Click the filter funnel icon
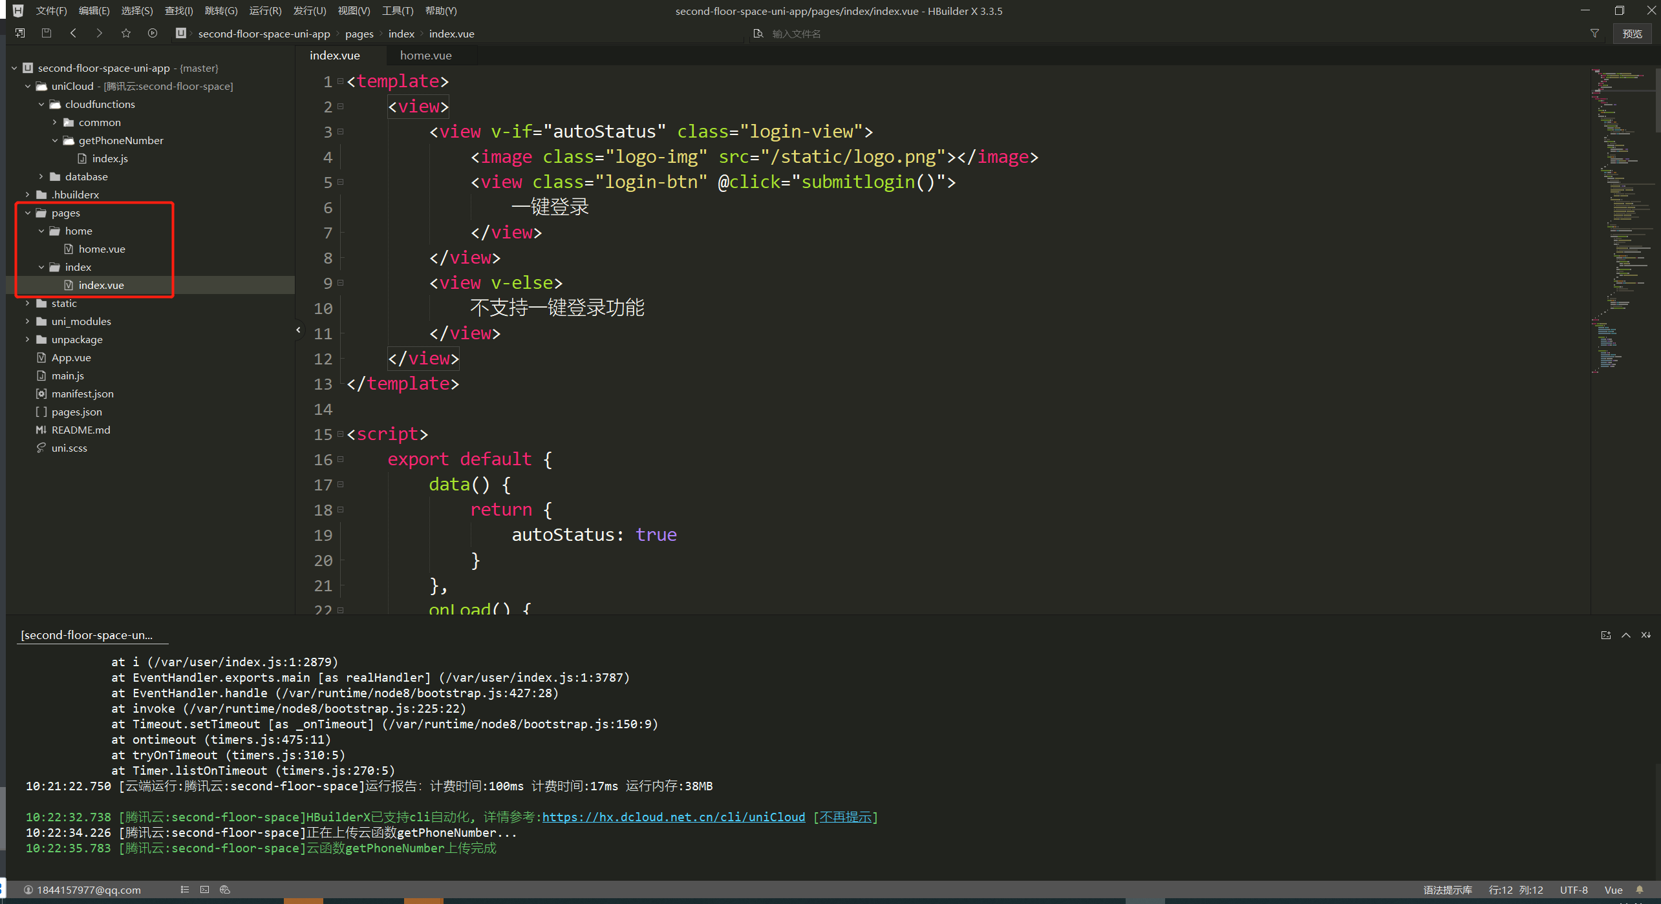This screenshot has width=1661, height=904. pyautogui.click(x=1594, y=33)
